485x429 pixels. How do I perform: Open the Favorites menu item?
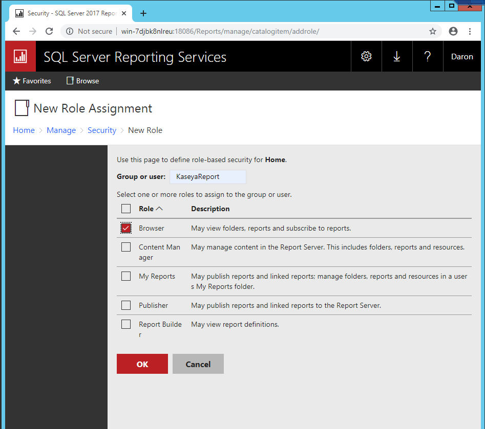coord(32,81)
